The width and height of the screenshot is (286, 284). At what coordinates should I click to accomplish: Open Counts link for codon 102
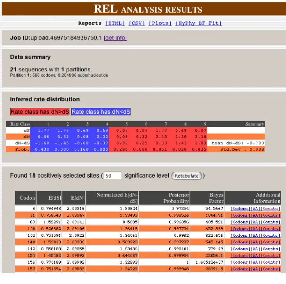(x=270, y=235)
